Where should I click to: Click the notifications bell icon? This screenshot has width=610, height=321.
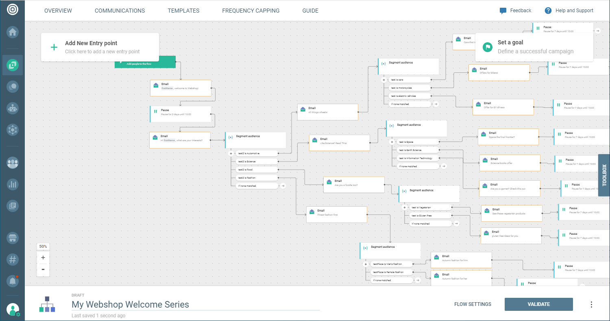[13, 281]
